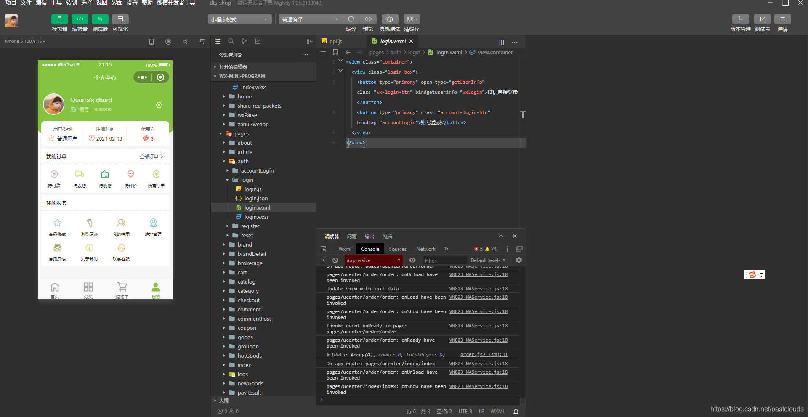Open the console settings gear
The height and width of the screenshot is (417, 808).
[x=519, y=260]
